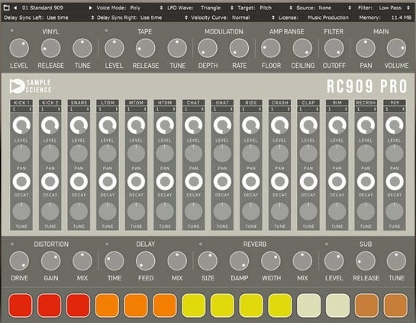The width and height of the screenshot is (416, 323).
Task: Open the Filter Low Pass dropdown
Action: (x=394, y=8)
